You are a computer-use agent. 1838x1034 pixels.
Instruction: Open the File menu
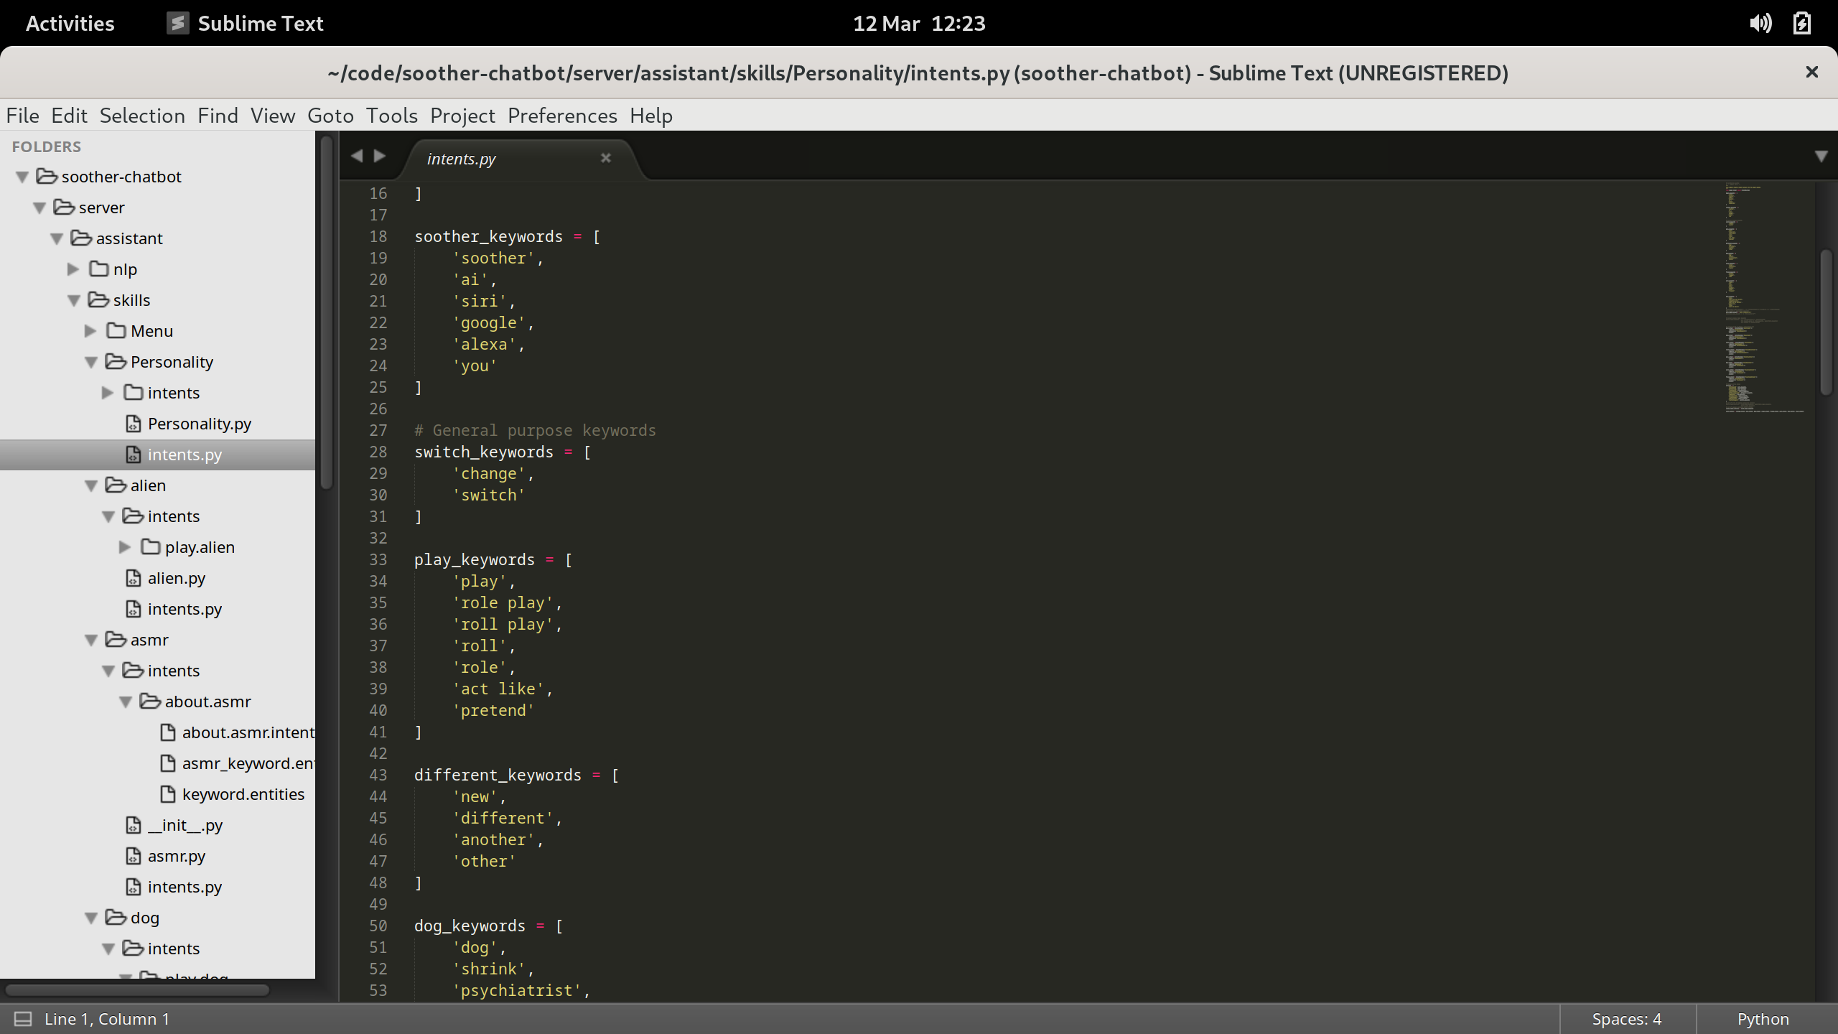coord(22,116)
